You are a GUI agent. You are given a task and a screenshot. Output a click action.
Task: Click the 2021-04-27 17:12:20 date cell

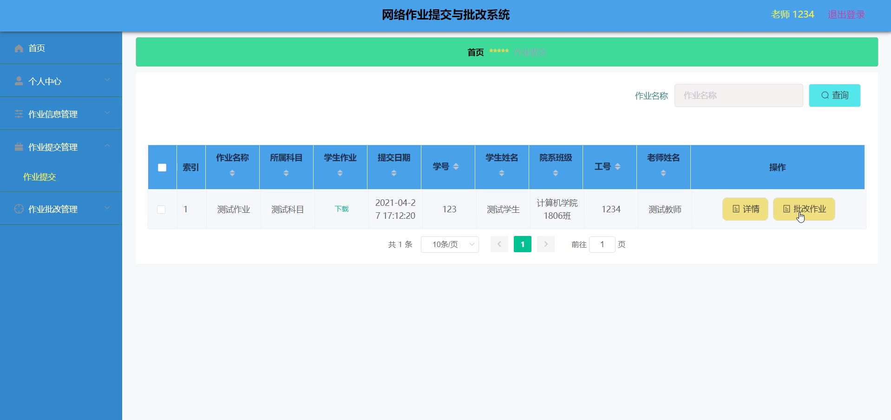(x=395, y=209)
